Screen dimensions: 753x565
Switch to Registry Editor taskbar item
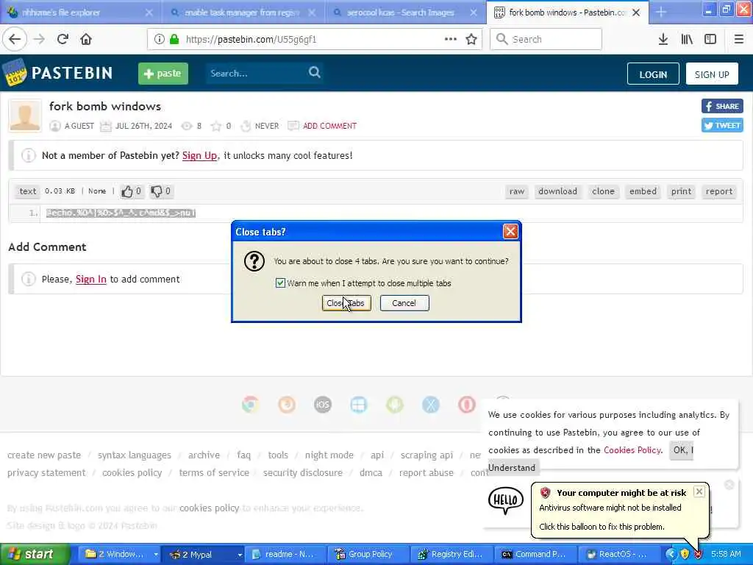coord(453,554)
